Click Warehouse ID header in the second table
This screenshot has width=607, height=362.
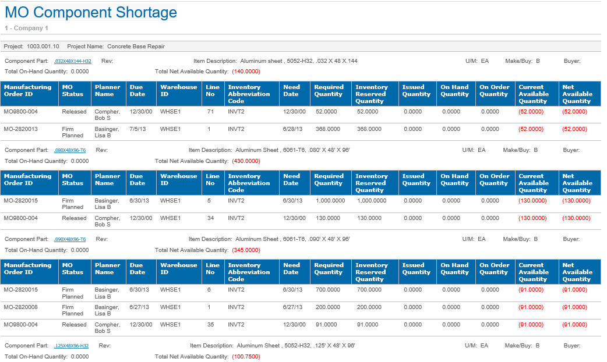click(x=178, y=180)
